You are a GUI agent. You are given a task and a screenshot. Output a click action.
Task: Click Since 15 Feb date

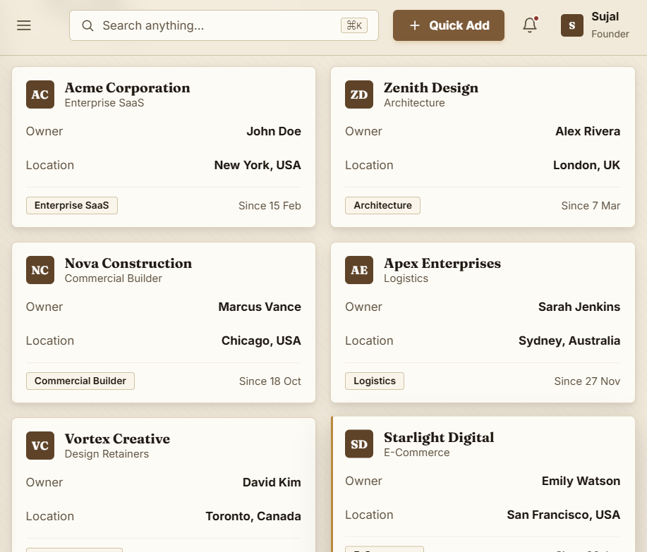270,206
